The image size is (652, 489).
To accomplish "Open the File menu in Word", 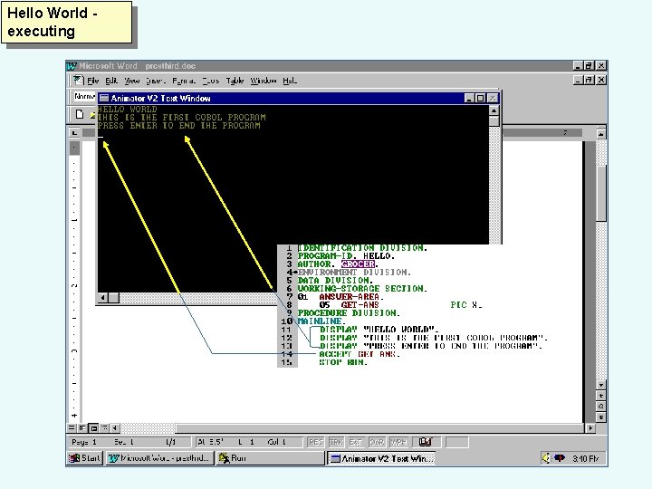I will pyautogui.click(x=92, y=81).
